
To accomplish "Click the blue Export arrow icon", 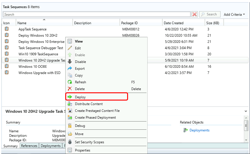I will point(70,69).
